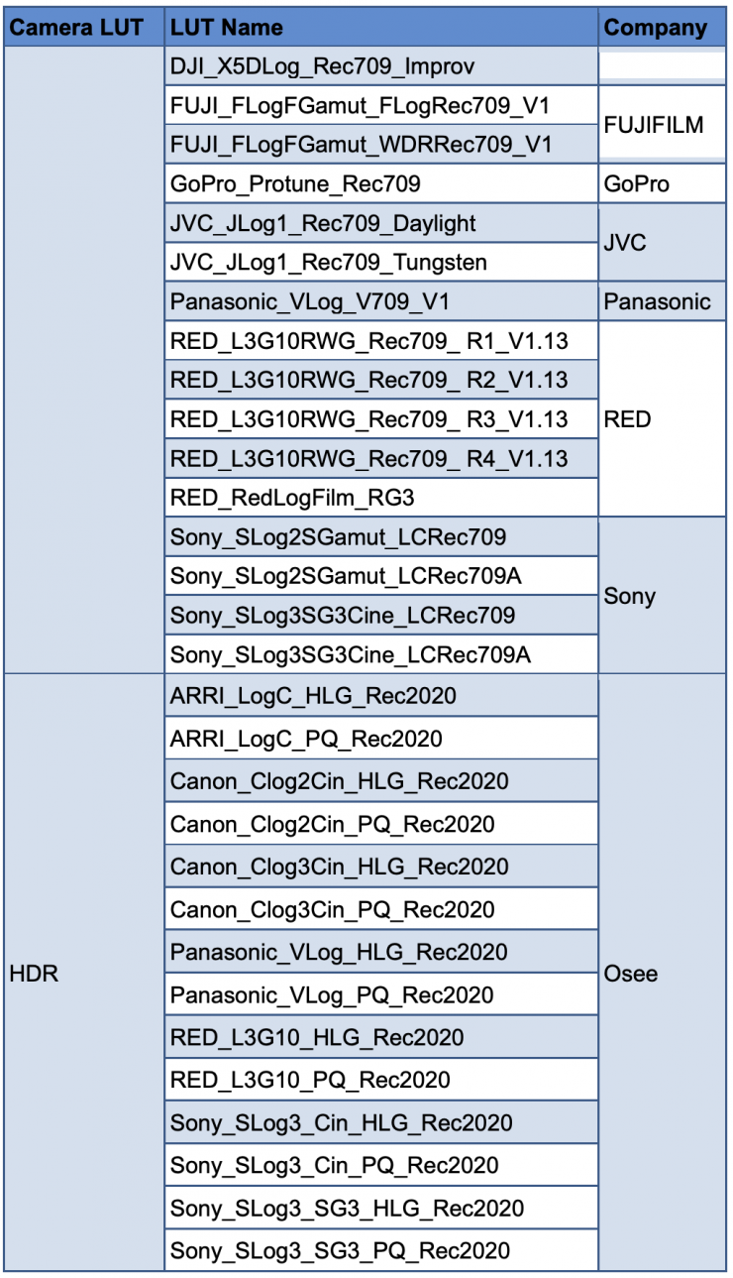The width and height of the screenshot is (733, 1278).
Task: Select Sony_SLog3_SG3_PQ_Rec2020 entry
Action: tap(340, 1250)
